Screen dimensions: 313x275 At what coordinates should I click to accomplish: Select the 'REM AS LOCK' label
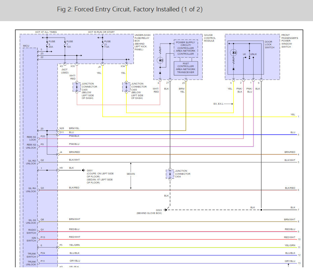[x=31, y=139]
